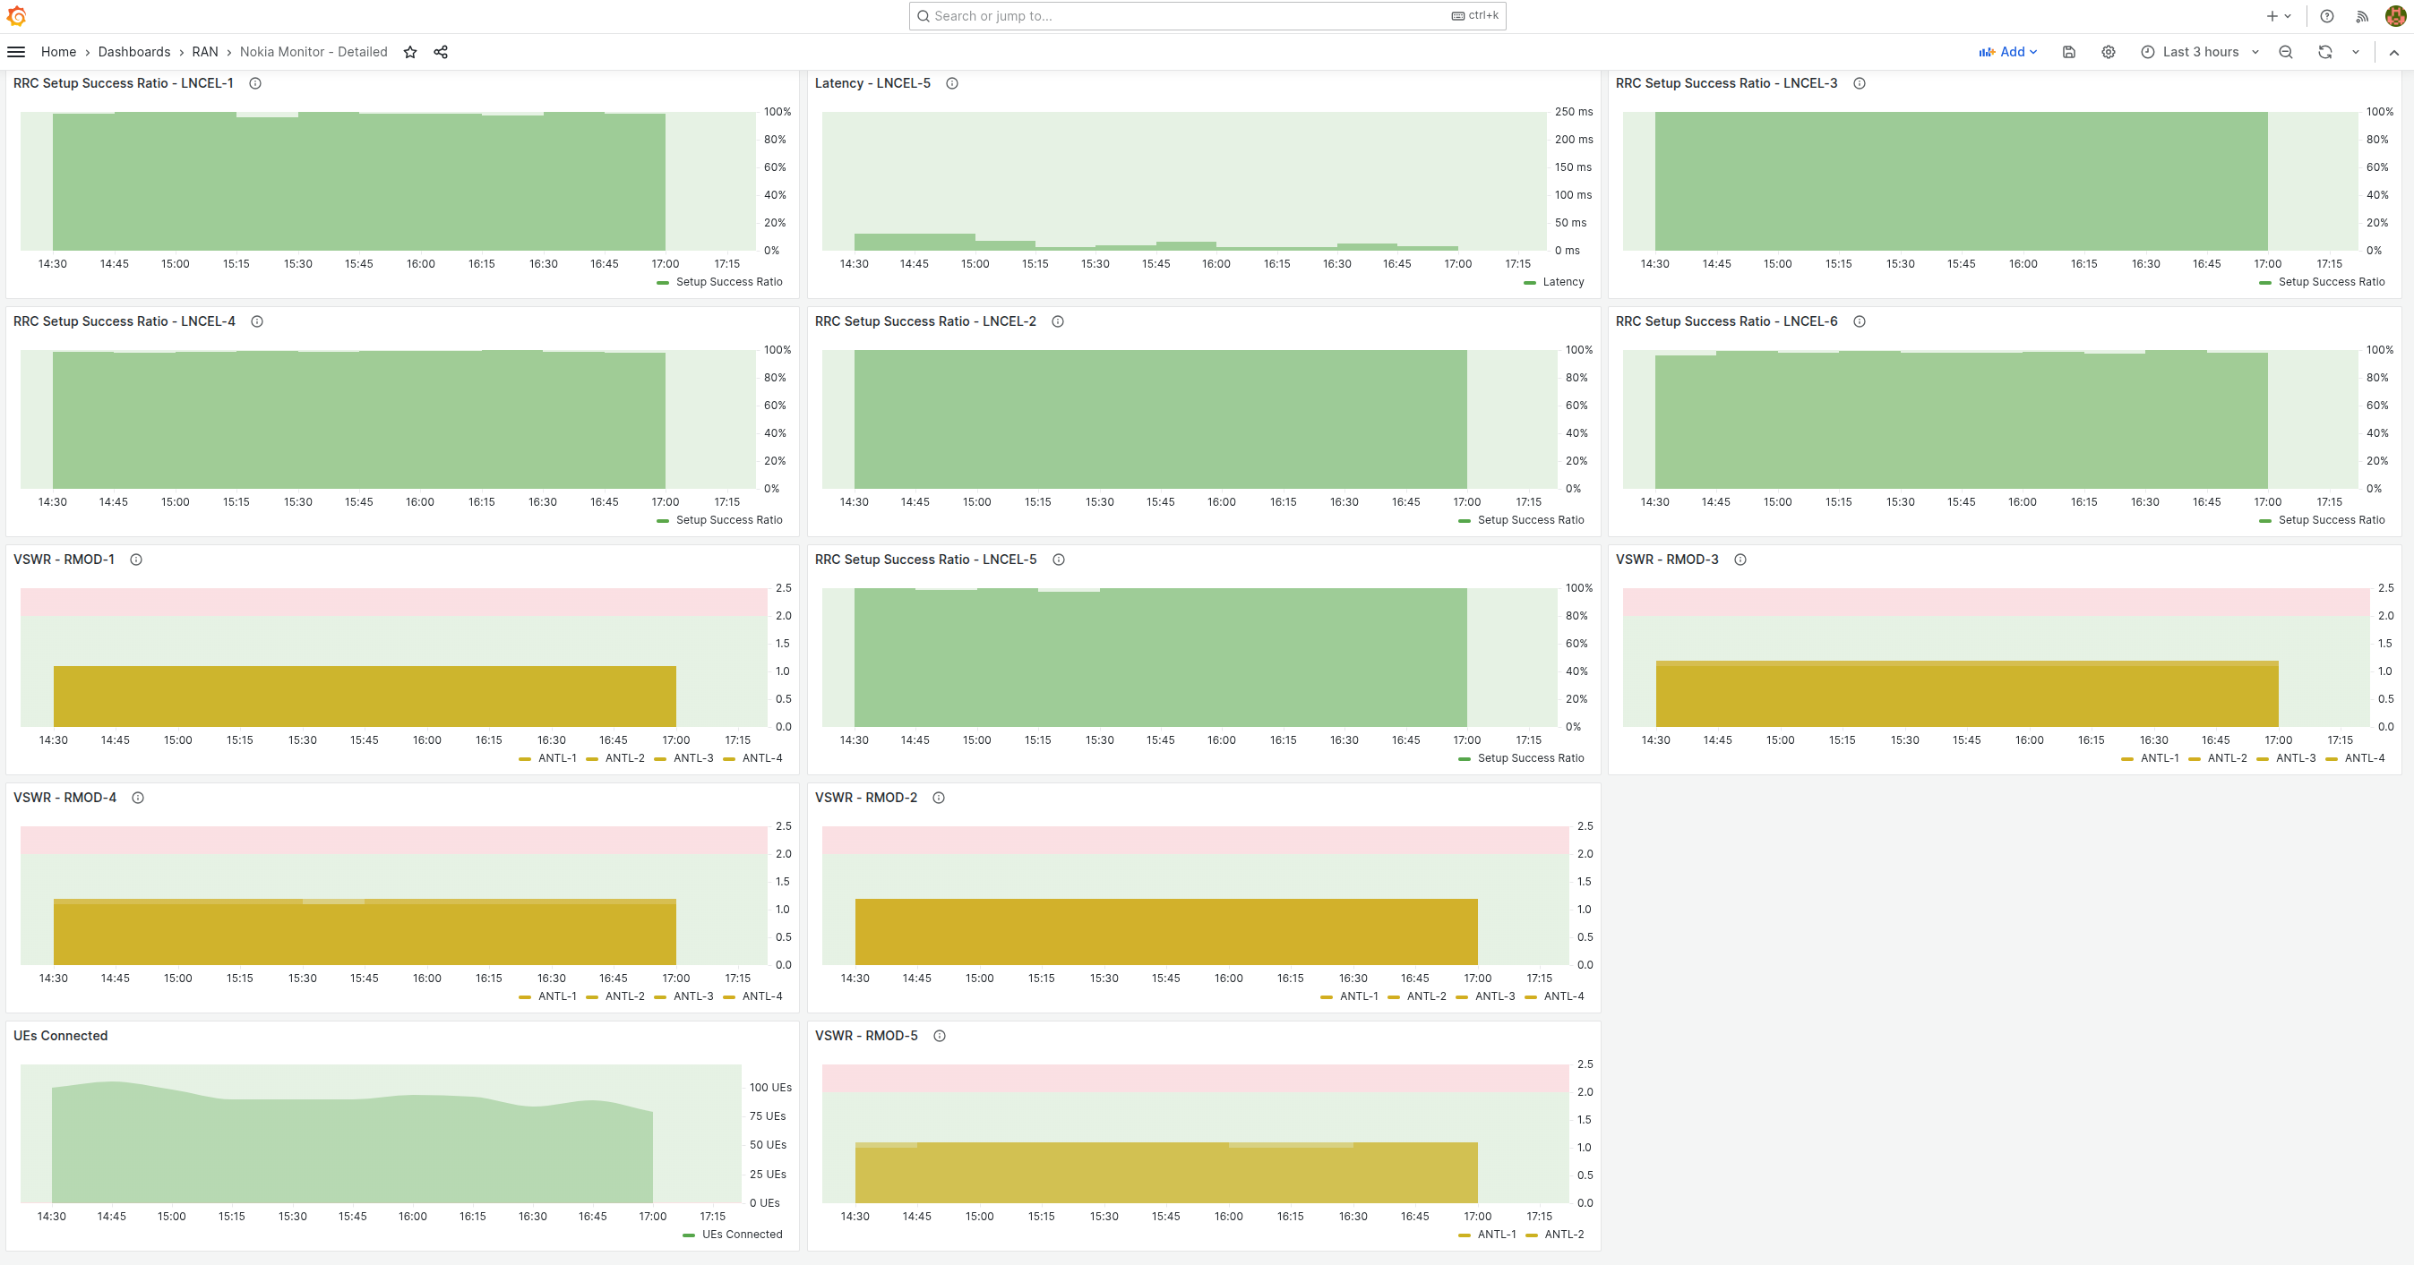This screenshot has width=2414, height=1265.
Task: Toggle ANTL-1 series in VSWR RMOD-5 legend
Action: [1497, 1234]
